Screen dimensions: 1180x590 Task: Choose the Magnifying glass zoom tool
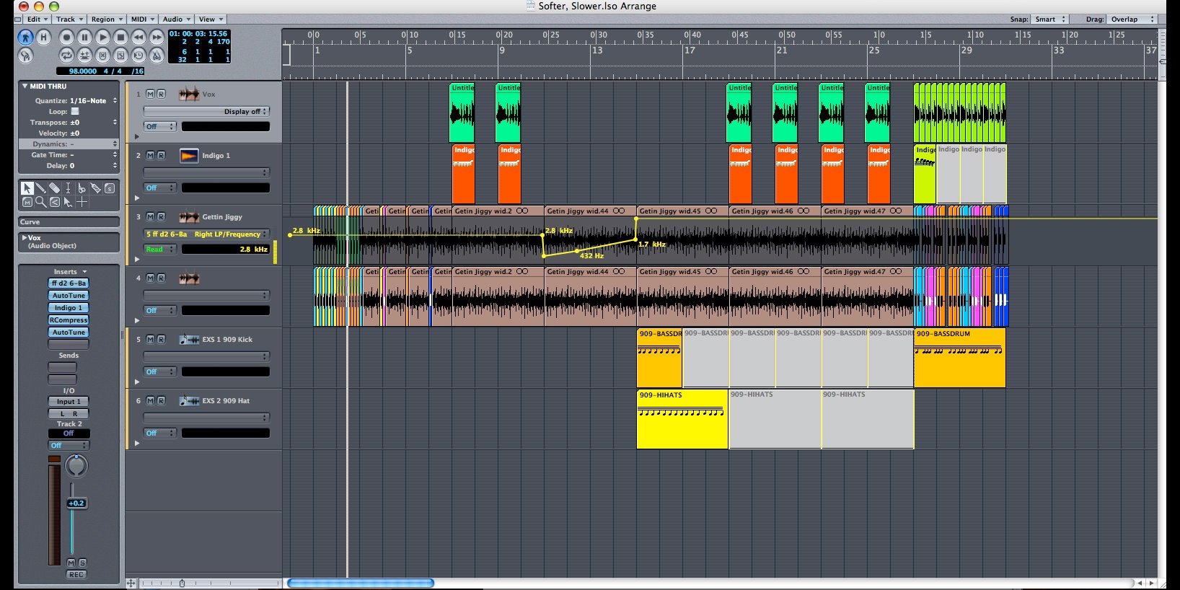point(40,203)
